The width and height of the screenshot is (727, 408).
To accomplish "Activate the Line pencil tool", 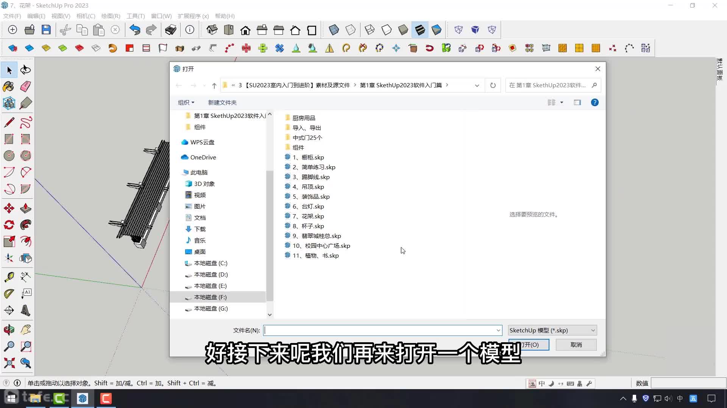I will 9,122.
